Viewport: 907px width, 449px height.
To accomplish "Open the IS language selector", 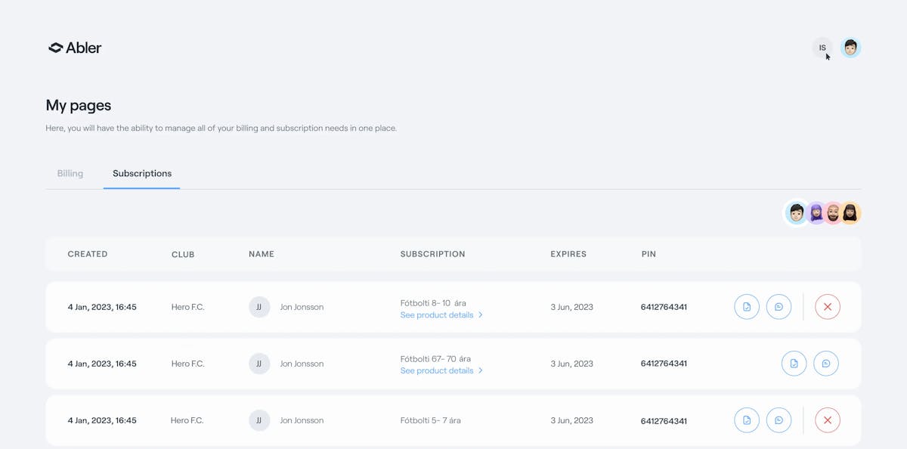I will pyautogui.click(x=822, y=48).
